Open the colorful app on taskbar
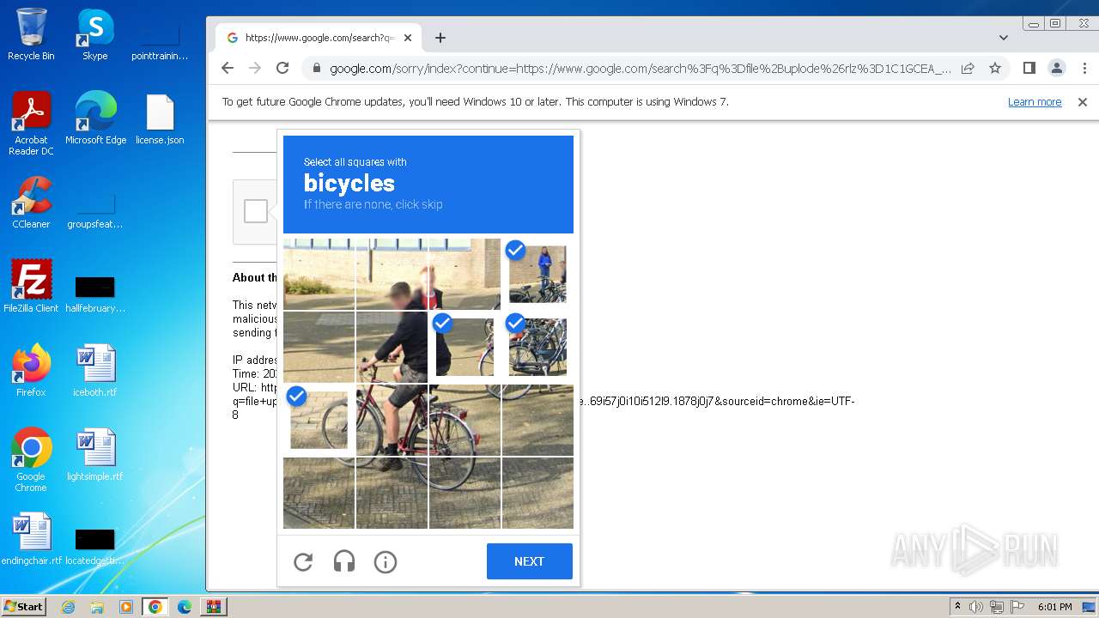The height and width of the screenshot is (618, 1099). (214, 607)
